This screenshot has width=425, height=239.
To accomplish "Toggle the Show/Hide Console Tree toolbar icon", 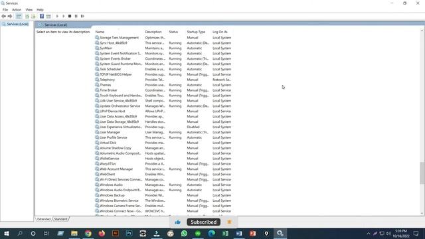I will point(19,16).
